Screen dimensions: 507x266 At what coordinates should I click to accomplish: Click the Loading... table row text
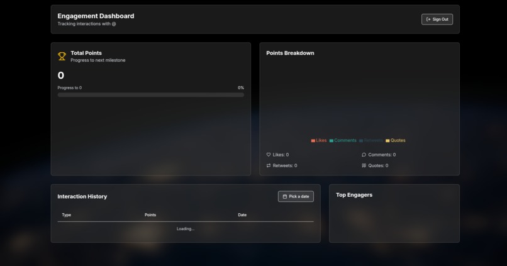point(186,229)
